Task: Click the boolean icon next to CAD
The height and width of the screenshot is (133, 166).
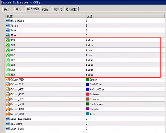Action: pos(7,70)
